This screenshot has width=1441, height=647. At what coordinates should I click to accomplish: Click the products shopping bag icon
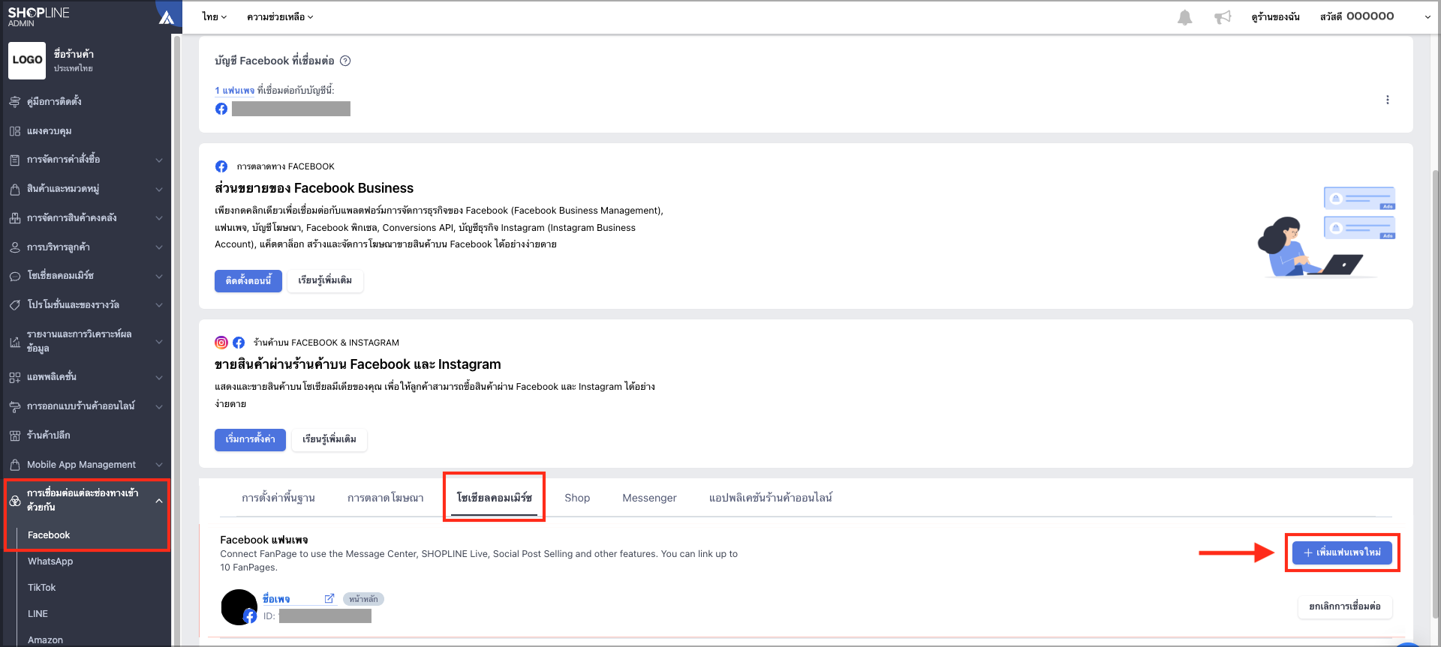pyautogui.click(x=14, y=189)
